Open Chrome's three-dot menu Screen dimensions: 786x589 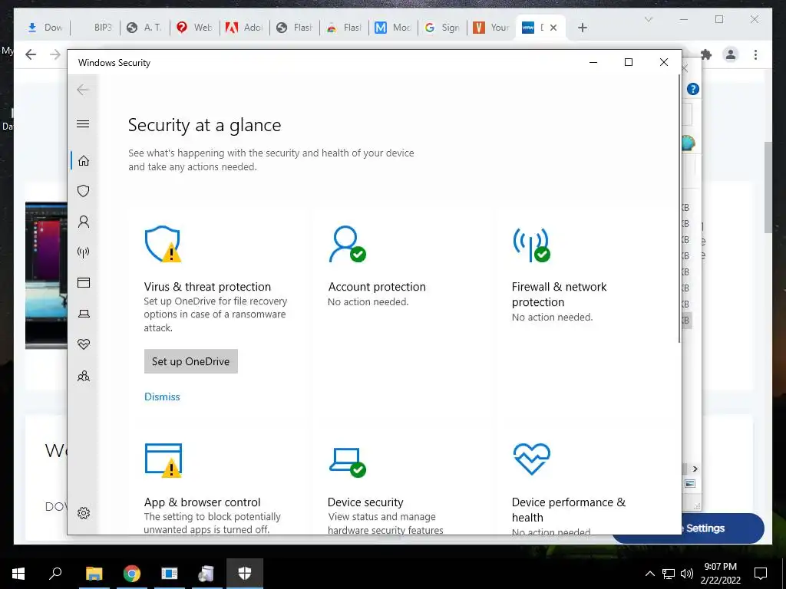point(755,54)
